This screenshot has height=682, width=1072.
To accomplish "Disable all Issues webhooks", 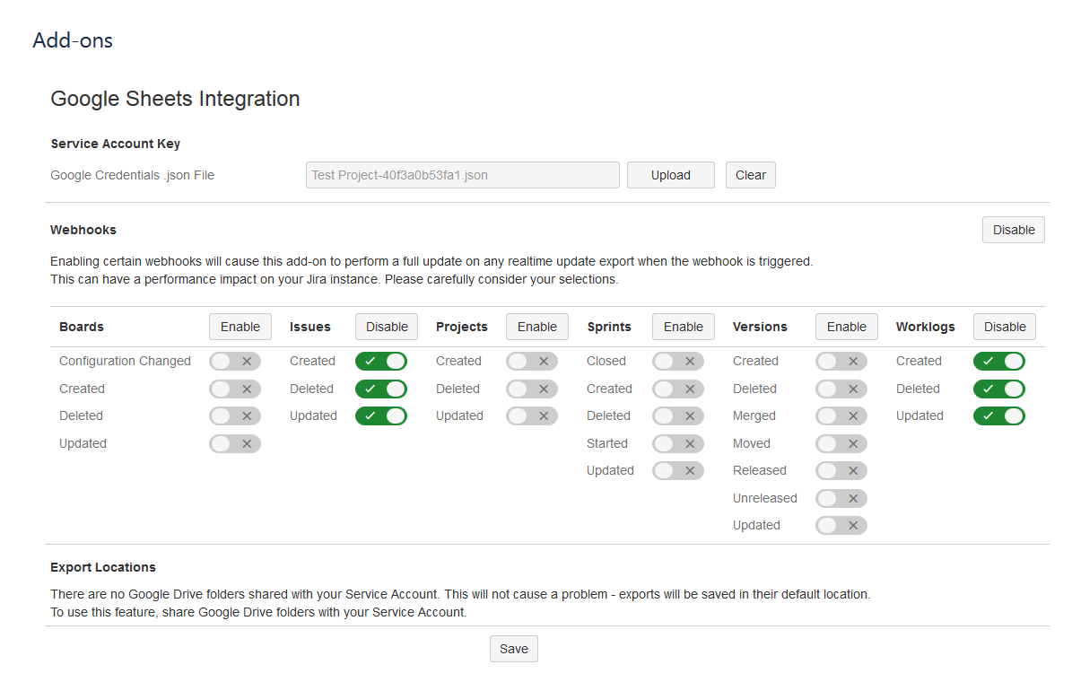I will coord(387,327).
